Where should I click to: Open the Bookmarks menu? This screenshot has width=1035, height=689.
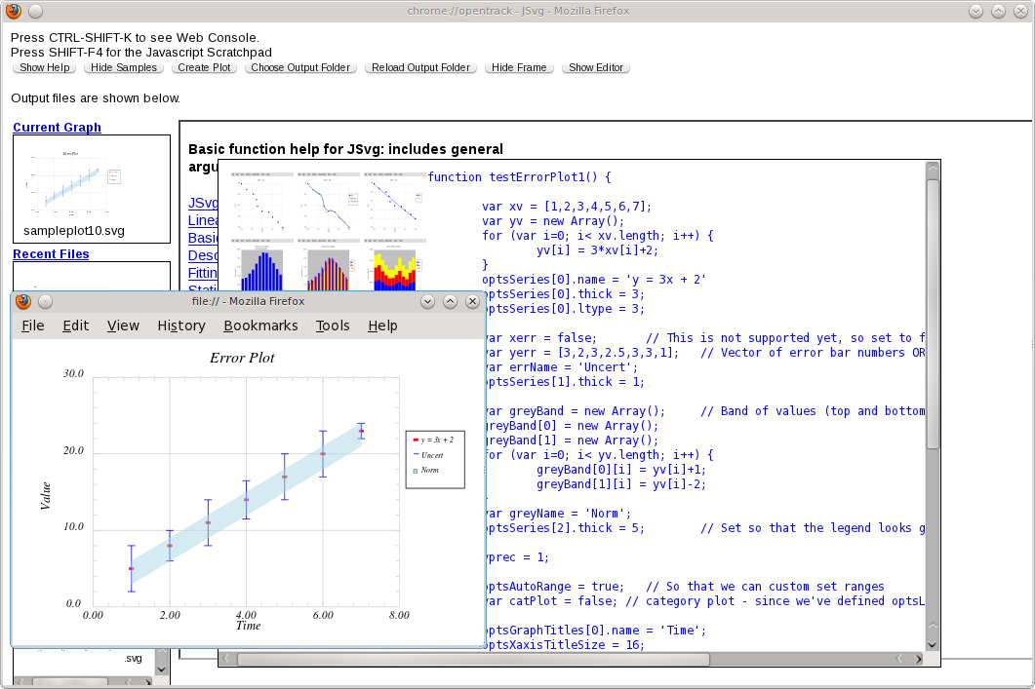click(x=260, y=325)
